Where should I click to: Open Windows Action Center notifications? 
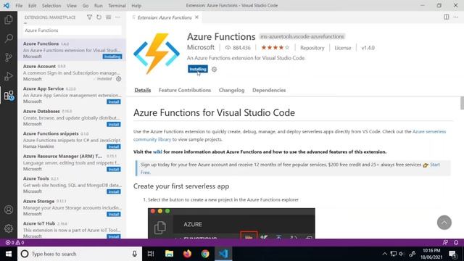452,254
